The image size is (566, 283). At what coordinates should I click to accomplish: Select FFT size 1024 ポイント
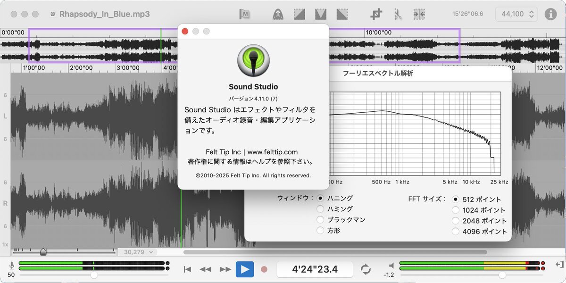[456, 210]
